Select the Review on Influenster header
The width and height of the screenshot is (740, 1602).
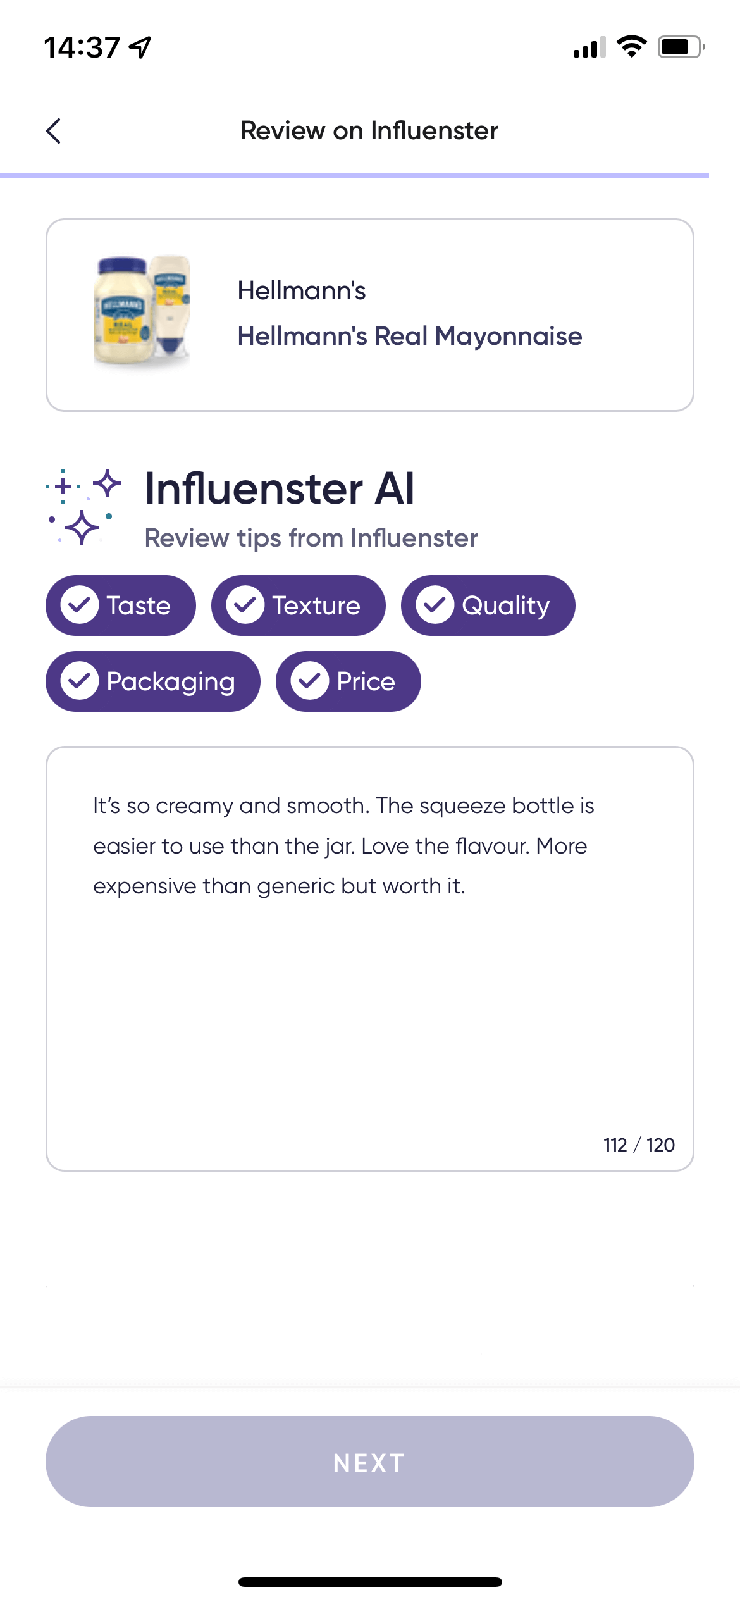pyautogui.click(x=369, y=130)
